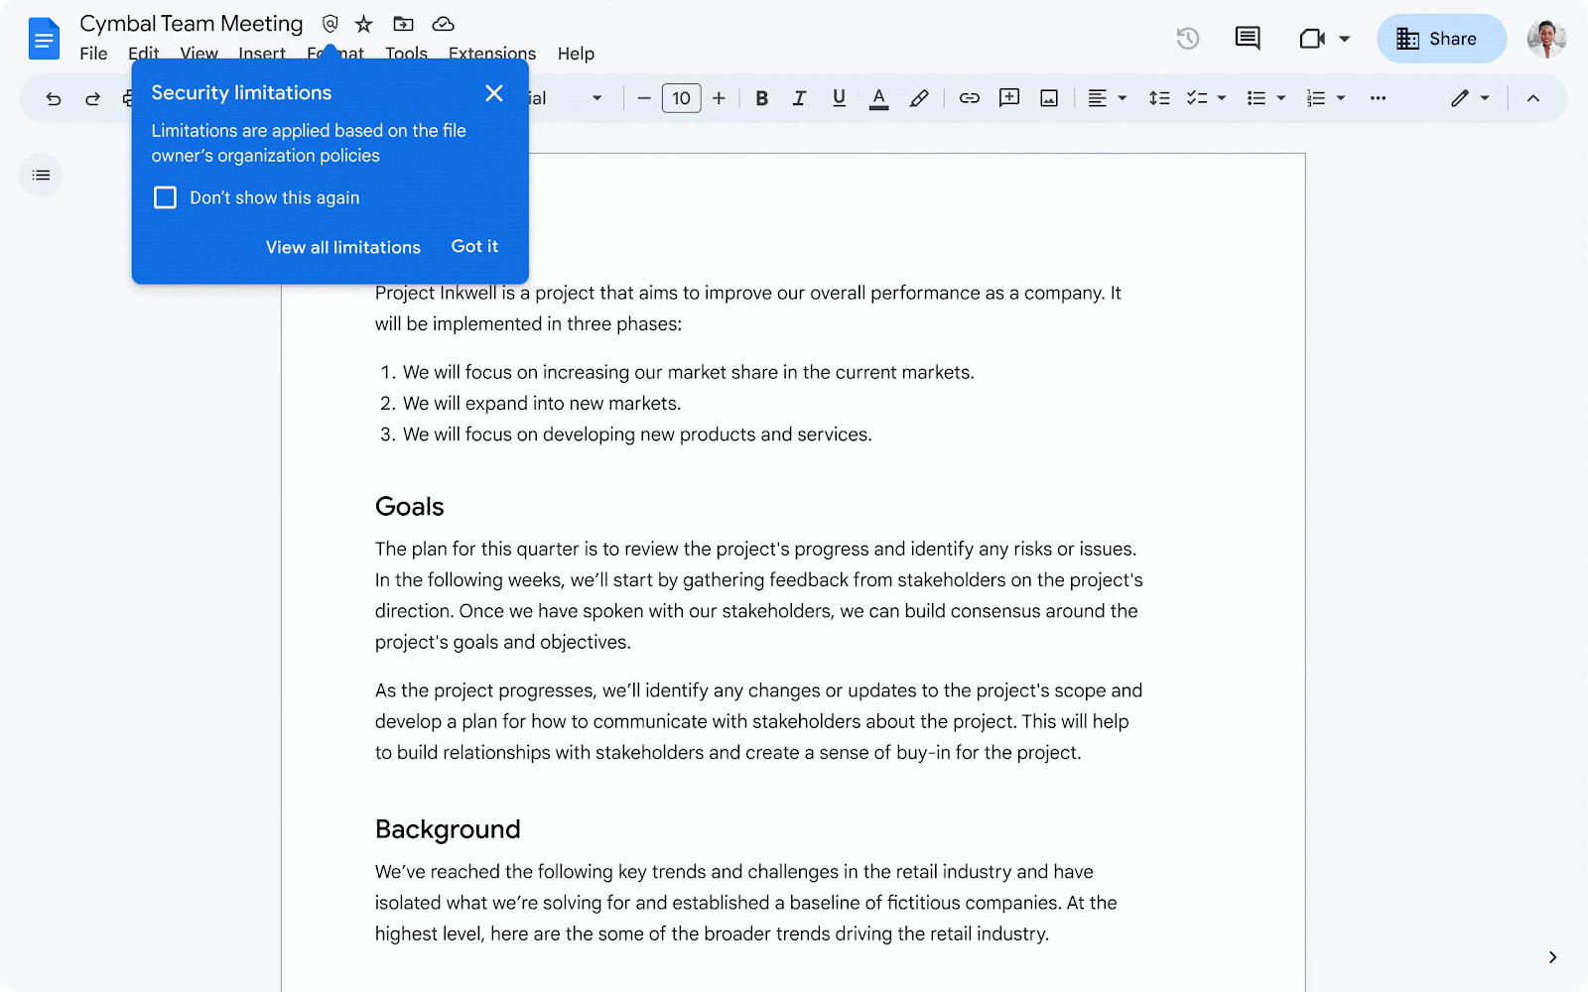Insert a link
Screen dimensions: 1588x992
(969, 97)
